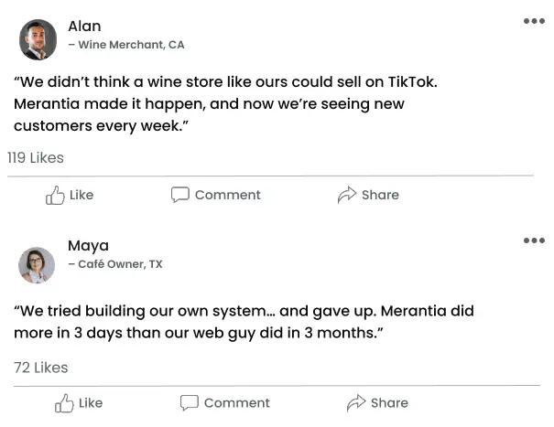View the 119 Likes on Alan's post
554x427 pixels.
tap(36, 158)
